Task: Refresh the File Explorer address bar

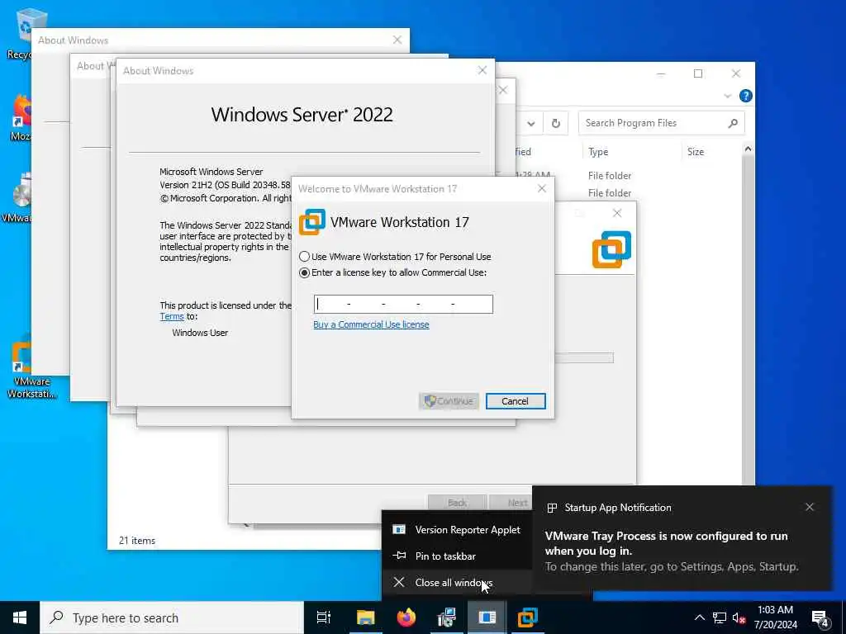Action: pos(556,124)
